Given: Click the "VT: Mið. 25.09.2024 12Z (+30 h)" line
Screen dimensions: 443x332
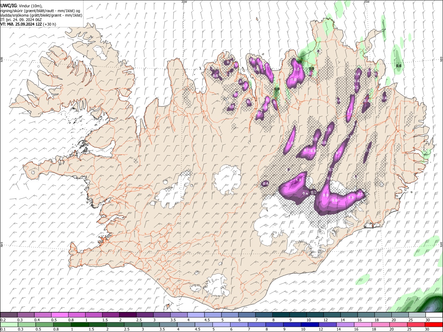Looking at the screenshot, I should point(28,24).
